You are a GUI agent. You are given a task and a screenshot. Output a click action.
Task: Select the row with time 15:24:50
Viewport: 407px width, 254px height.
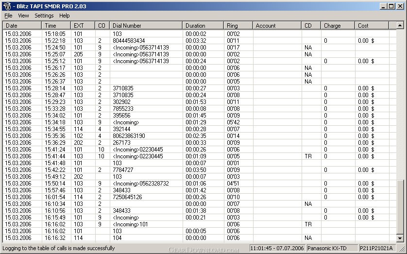200,48
